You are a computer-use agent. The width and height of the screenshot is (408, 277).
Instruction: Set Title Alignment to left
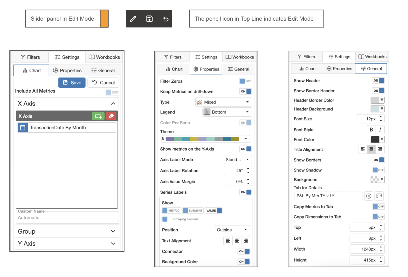(x=362, y=149)
